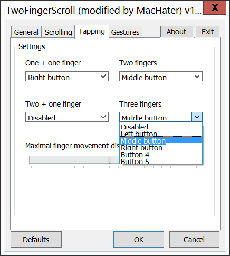Collapse the Three fingers dropdown arrow

[197, 117]
